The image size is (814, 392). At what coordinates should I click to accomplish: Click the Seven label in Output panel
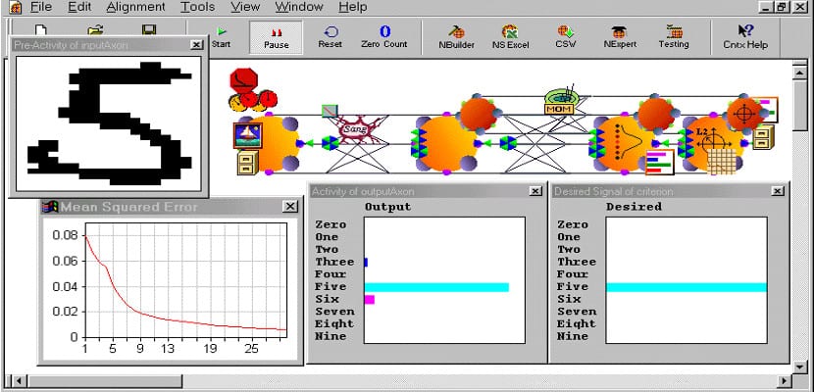(334, 312)
